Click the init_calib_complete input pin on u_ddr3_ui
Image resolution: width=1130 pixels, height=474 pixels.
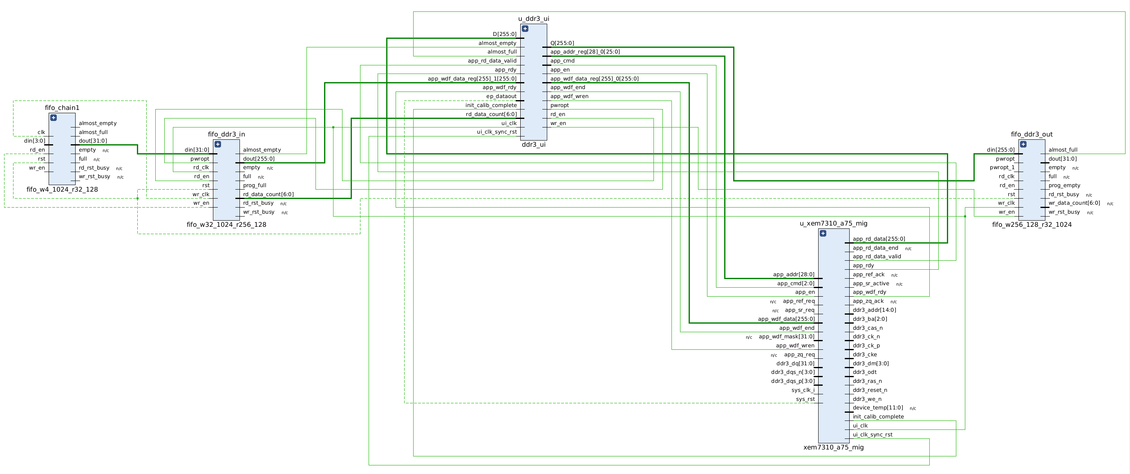(x=491, y=105)
